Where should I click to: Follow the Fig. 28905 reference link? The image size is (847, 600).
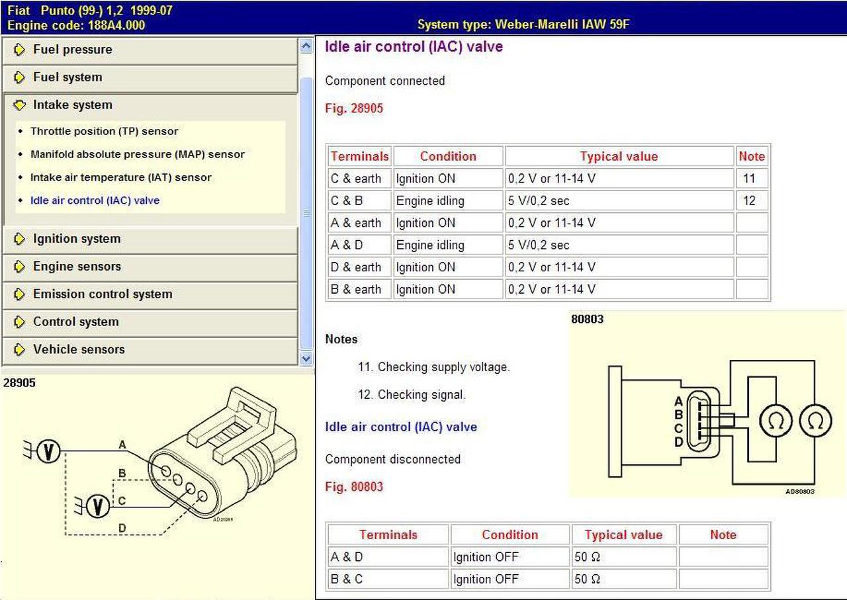tap(354, 108)
